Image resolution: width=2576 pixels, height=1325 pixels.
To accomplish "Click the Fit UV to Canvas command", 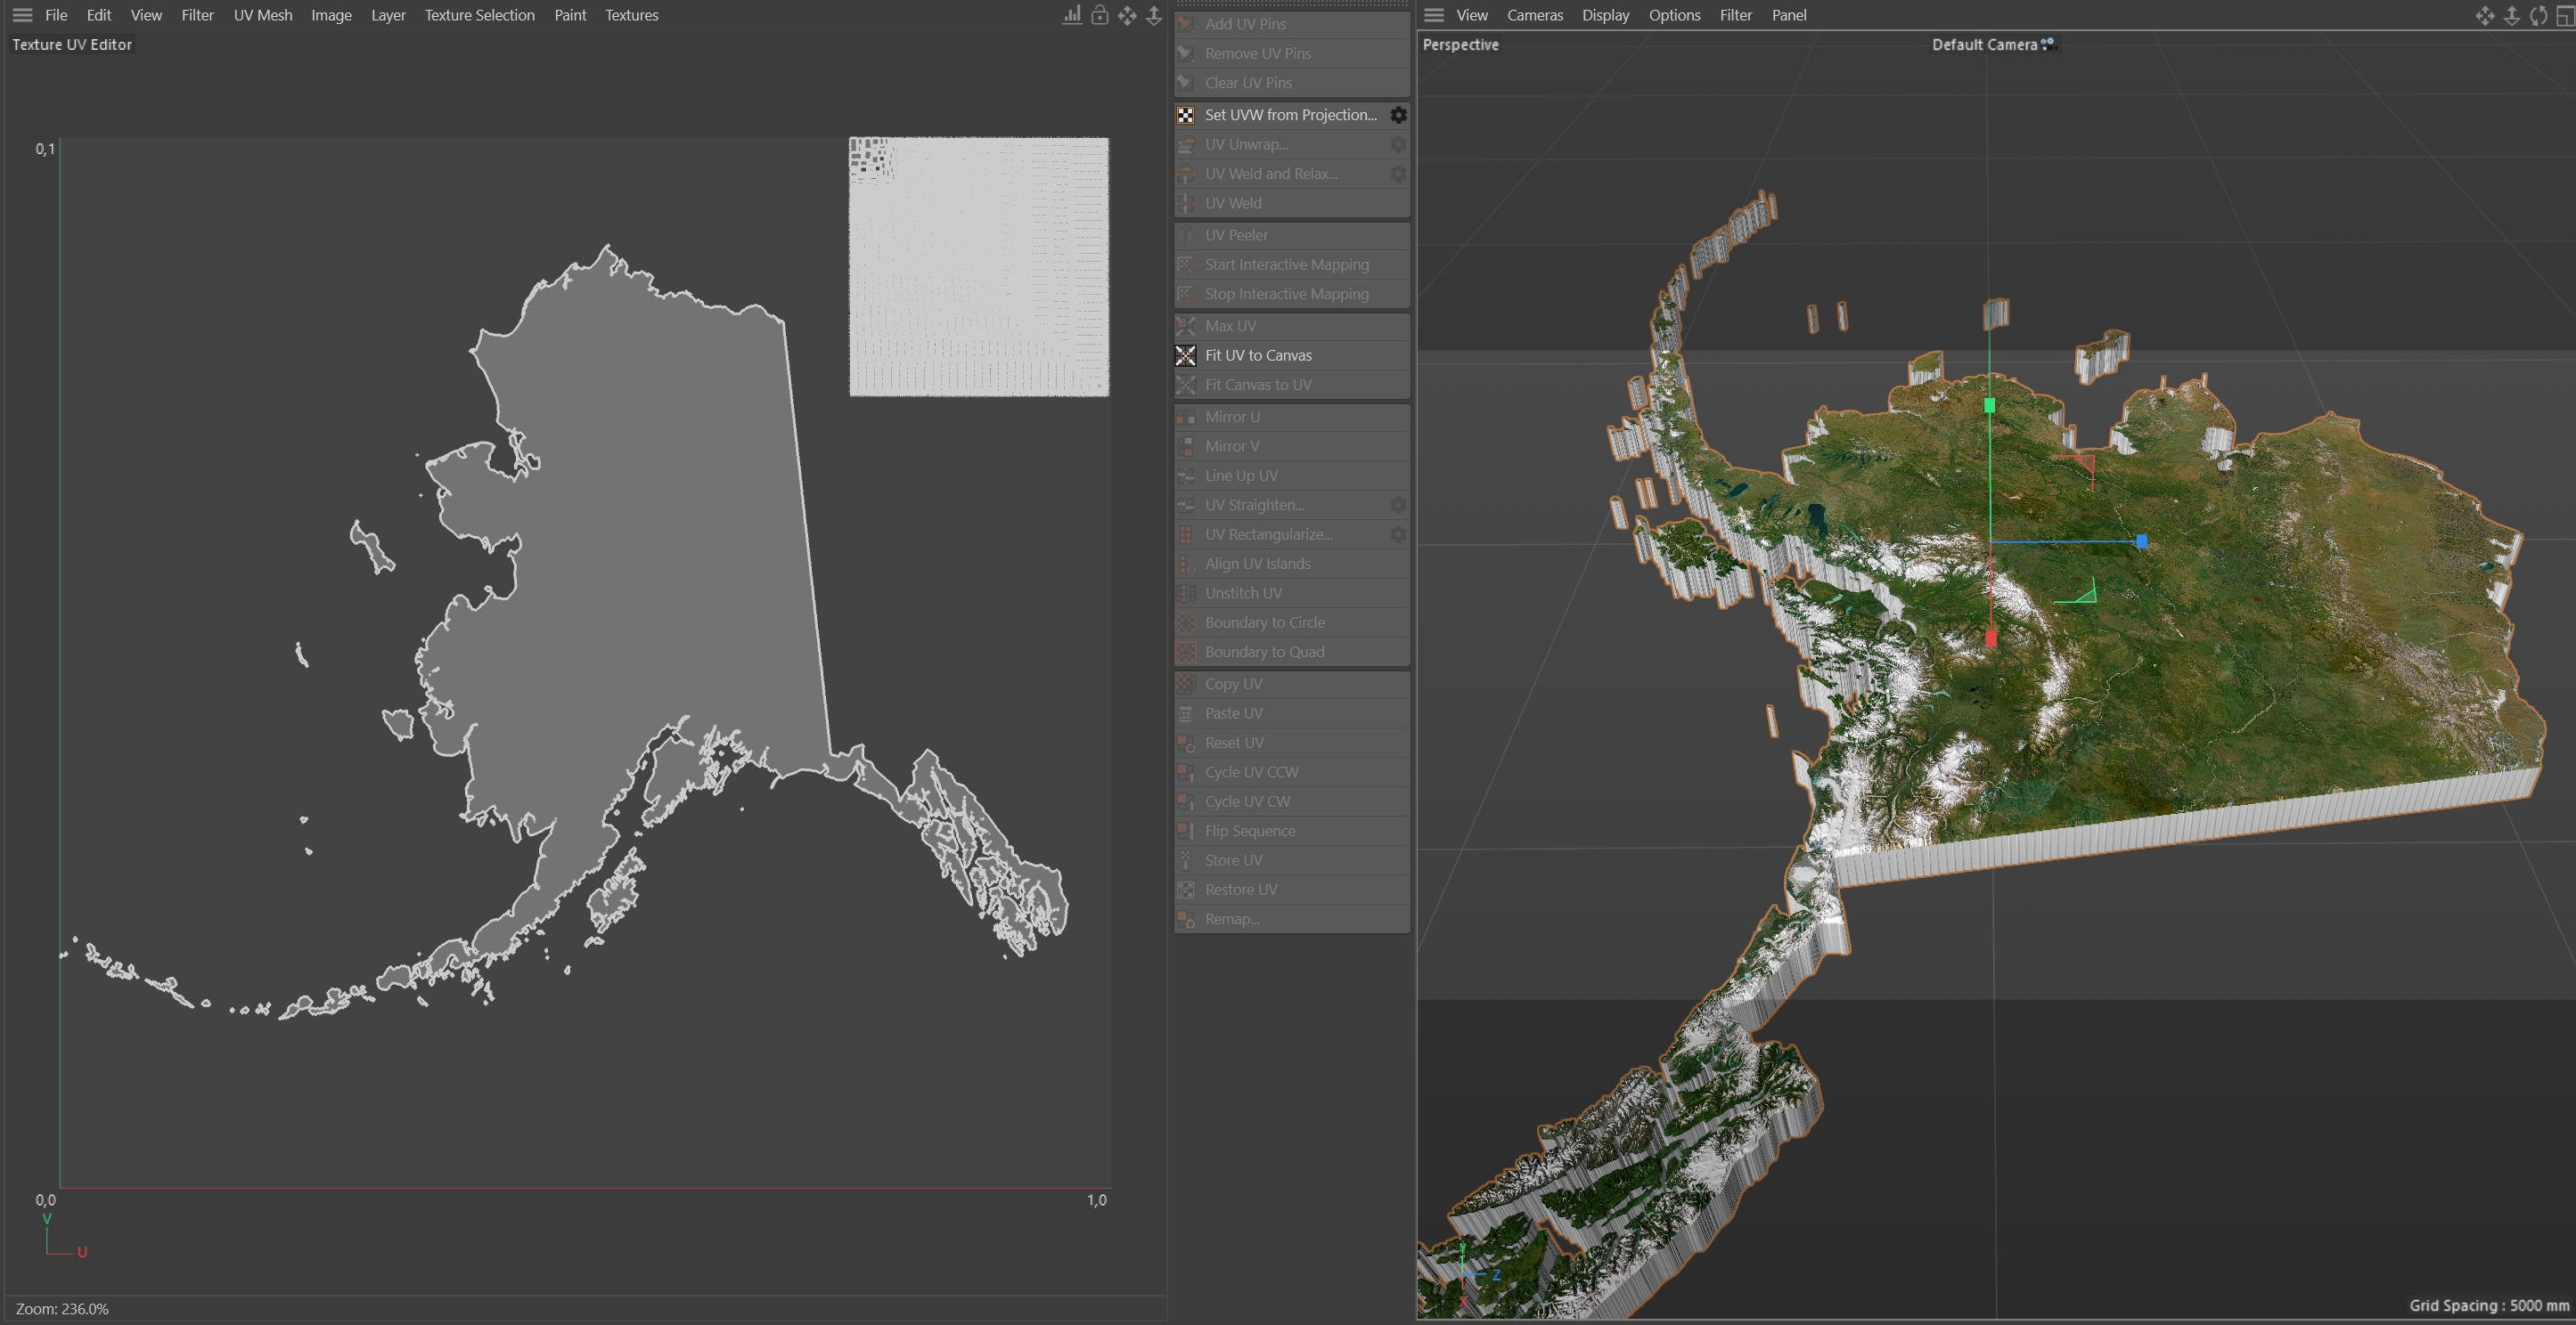I will coord(1258,355).
